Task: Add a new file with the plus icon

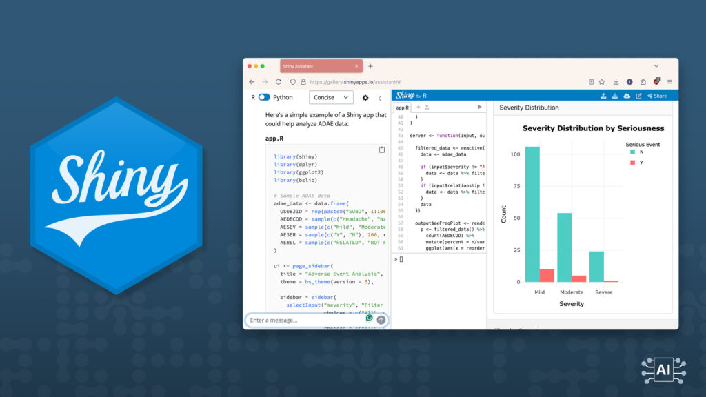Action: (x=417, y=108)
